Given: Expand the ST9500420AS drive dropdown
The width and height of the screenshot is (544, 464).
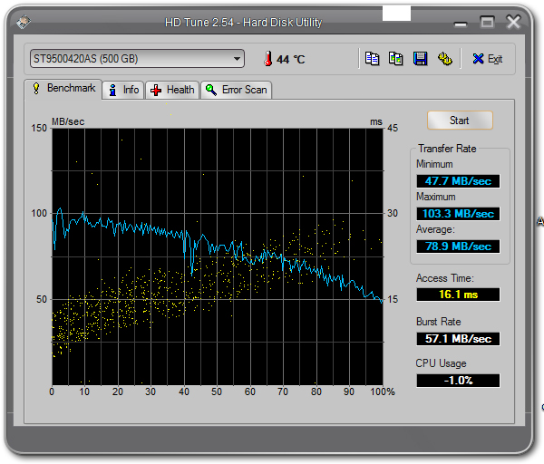Looking at the screenshot, I should (237, 59).
